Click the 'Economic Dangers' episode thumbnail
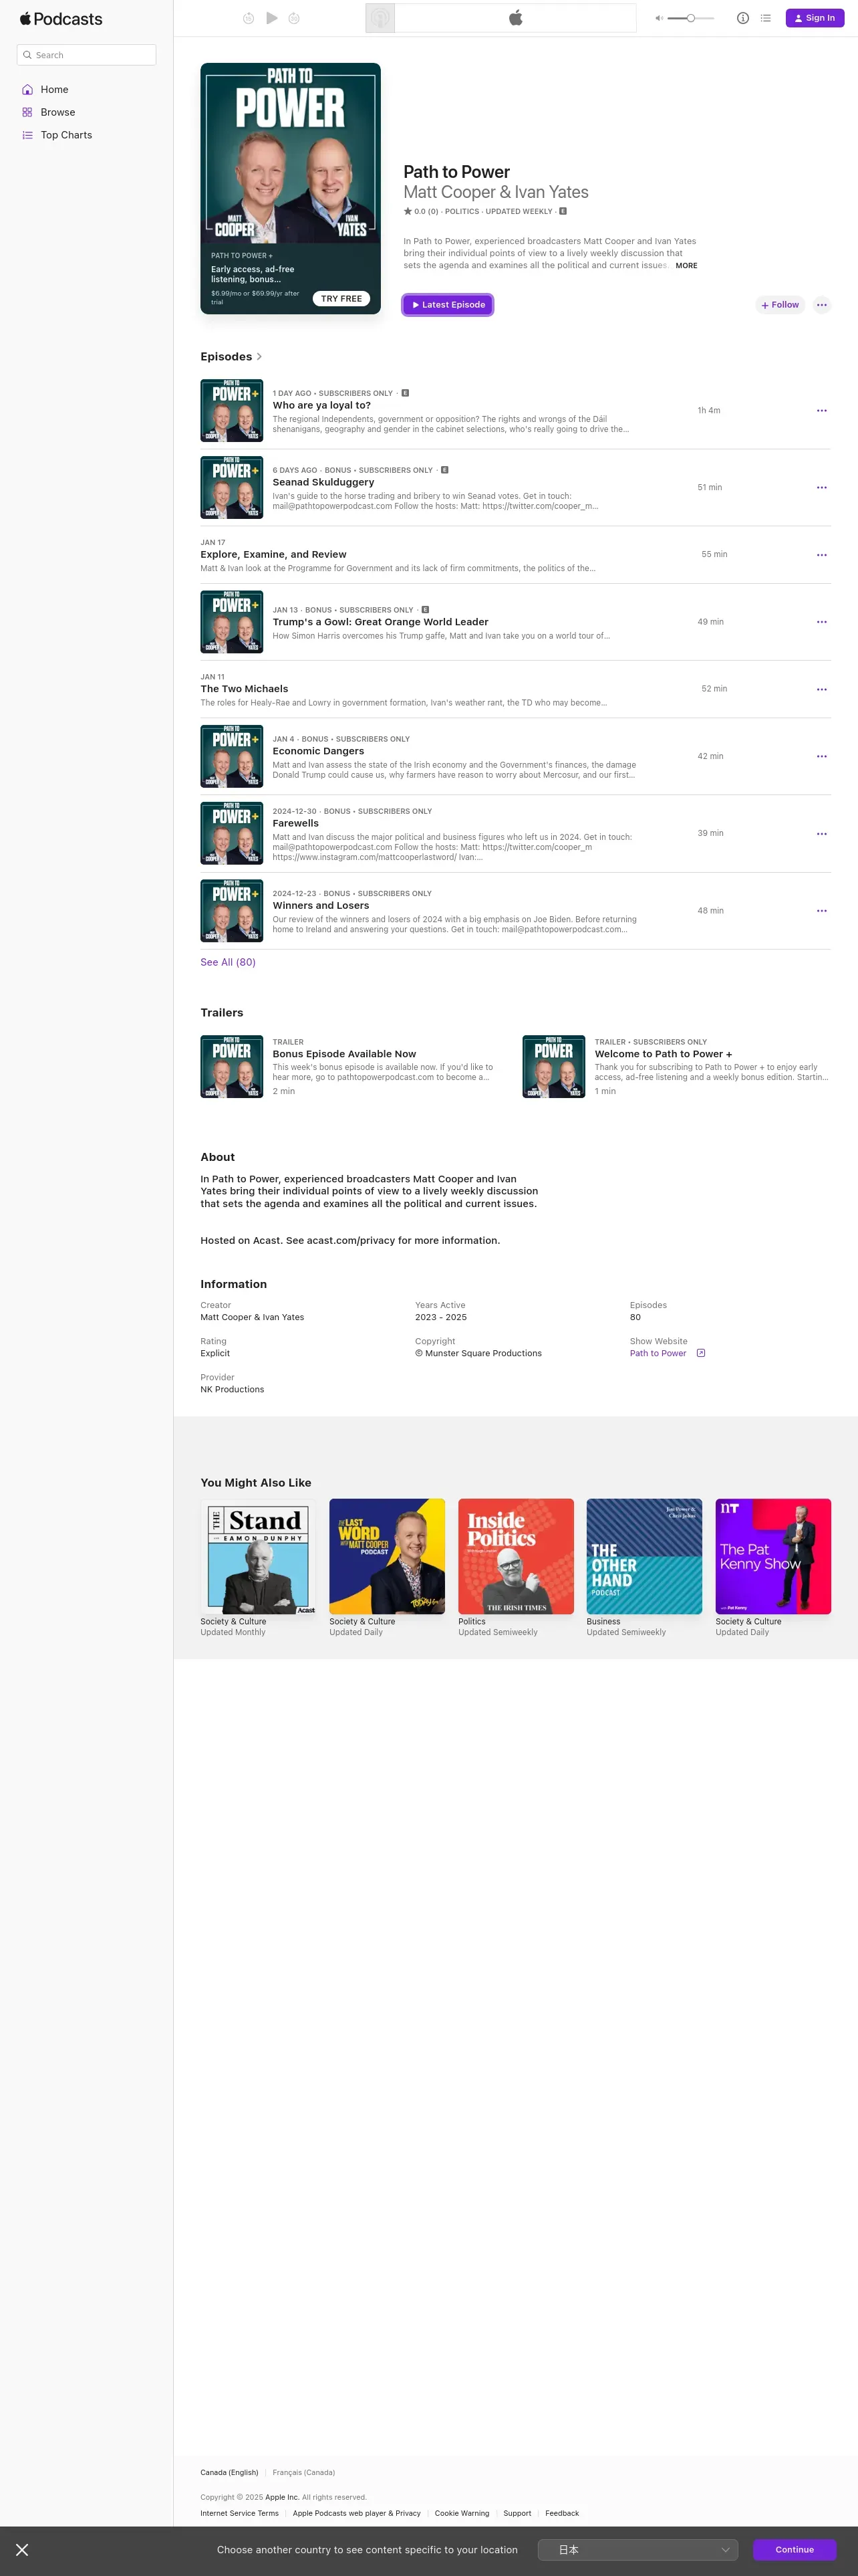 click(x=232, y=757)
